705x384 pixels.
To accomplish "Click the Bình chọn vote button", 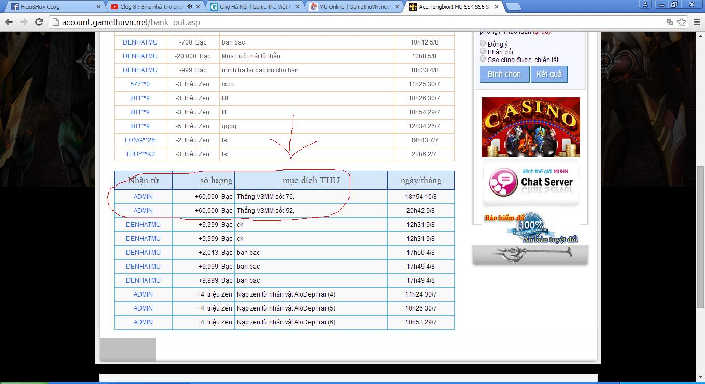I will (504, 74).
